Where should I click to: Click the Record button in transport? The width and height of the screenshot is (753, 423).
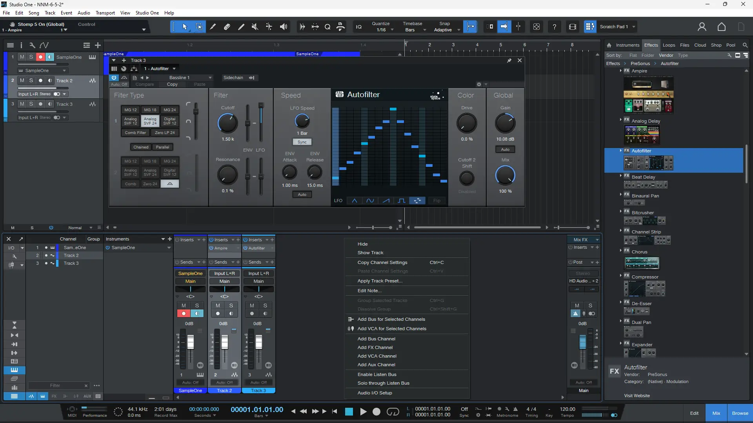[x=376, y=412]
